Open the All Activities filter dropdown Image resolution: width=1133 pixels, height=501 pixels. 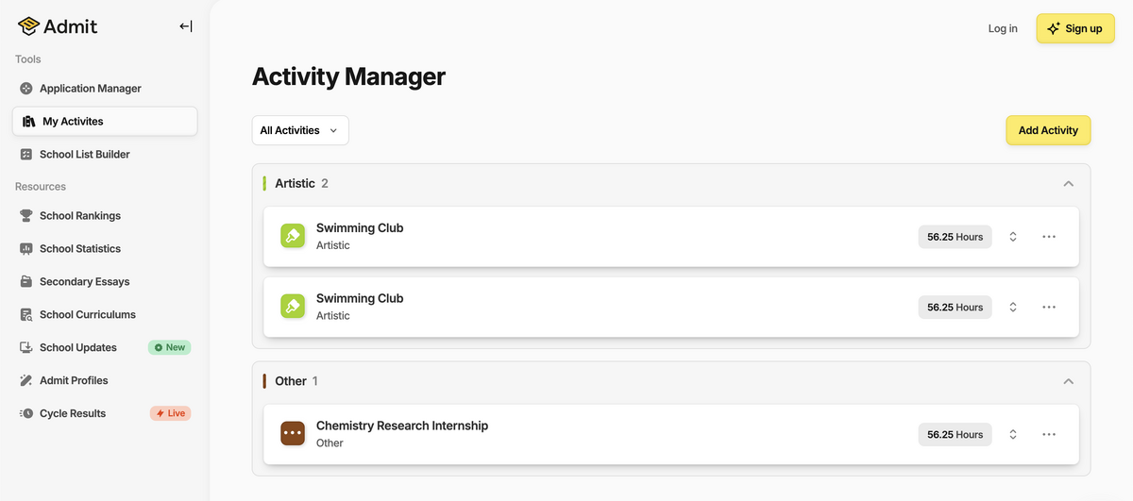300,130
